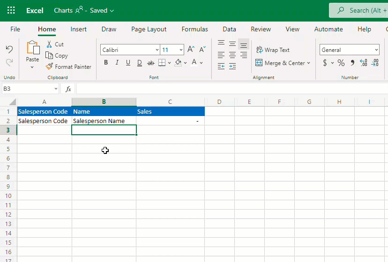This screenshot has width=388, height=262.
Task: Open the Calibri font name dropdown
Action: [x=157, y=50]
